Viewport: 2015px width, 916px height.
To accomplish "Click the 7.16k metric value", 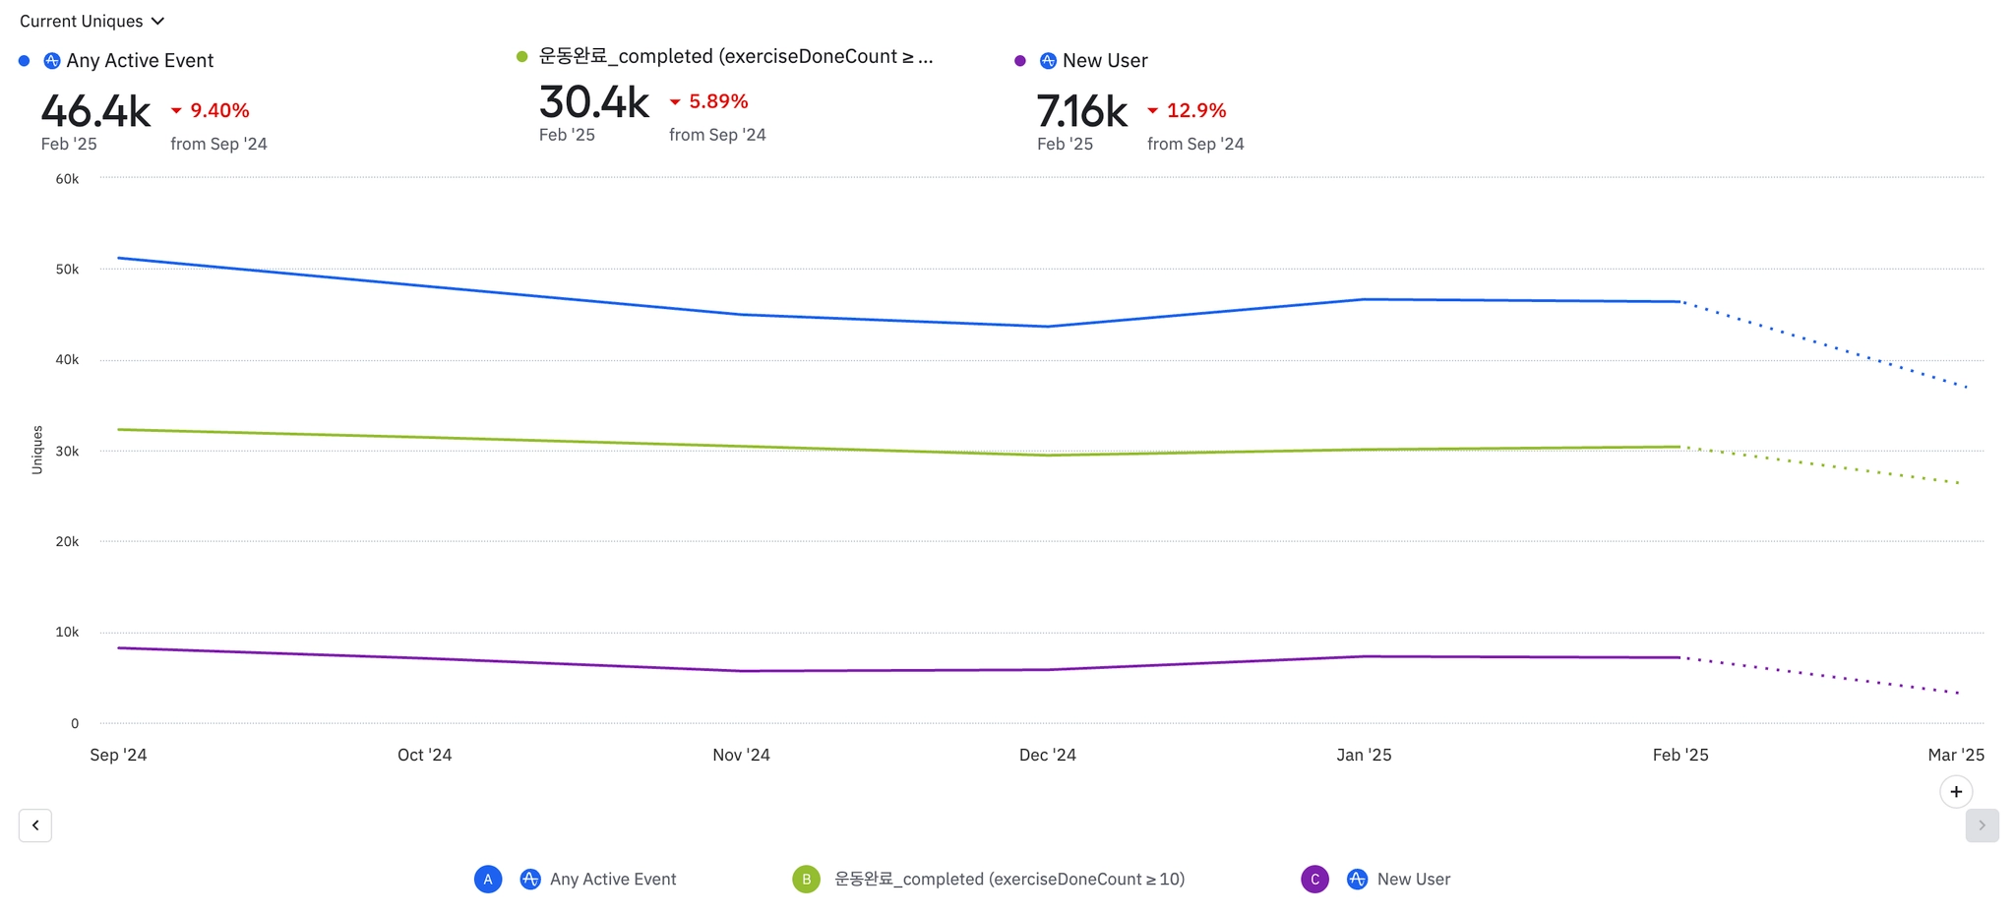I will [1082, 111].
